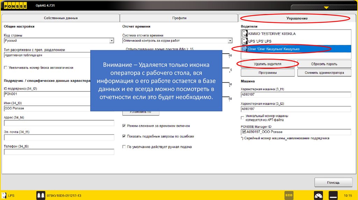The height and width of the screenshot is (200, 358).
Task: Click the Телефон (34_t6) input field
Action: pyautogui.click(x=59, y=152)
